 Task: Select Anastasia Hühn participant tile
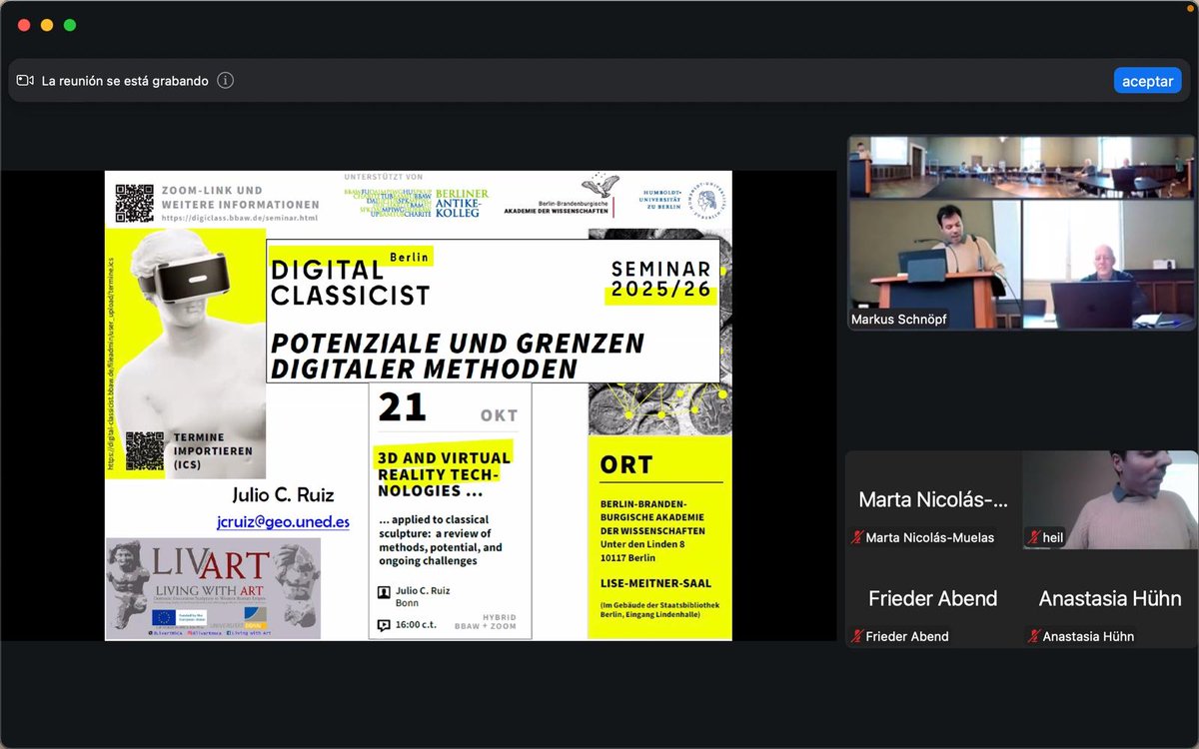[1109, 599]
